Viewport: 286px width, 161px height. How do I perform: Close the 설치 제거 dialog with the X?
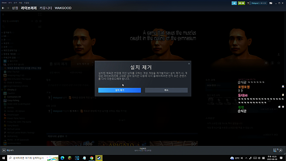click(x=189, y=64)
